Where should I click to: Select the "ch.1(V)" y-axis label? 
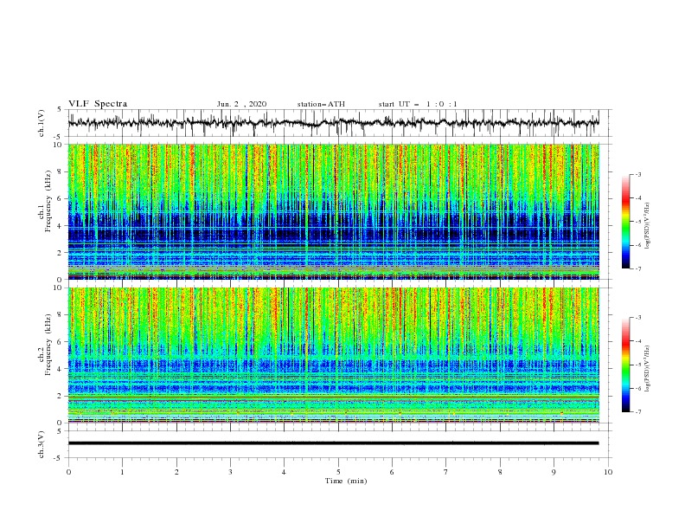[x=41, y=123]
